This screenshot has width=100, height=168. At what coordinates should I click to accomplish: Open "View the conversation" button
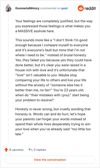(50, 160)
